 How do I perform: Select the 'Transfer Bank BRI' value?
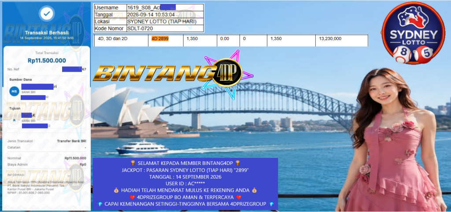[72, 141]
